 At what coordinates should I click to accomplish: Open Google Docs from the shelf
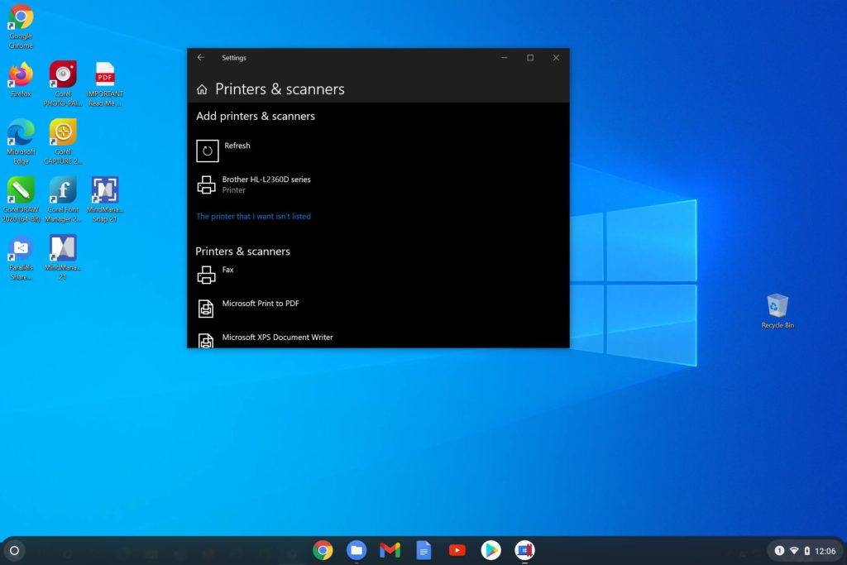(424, 550)
